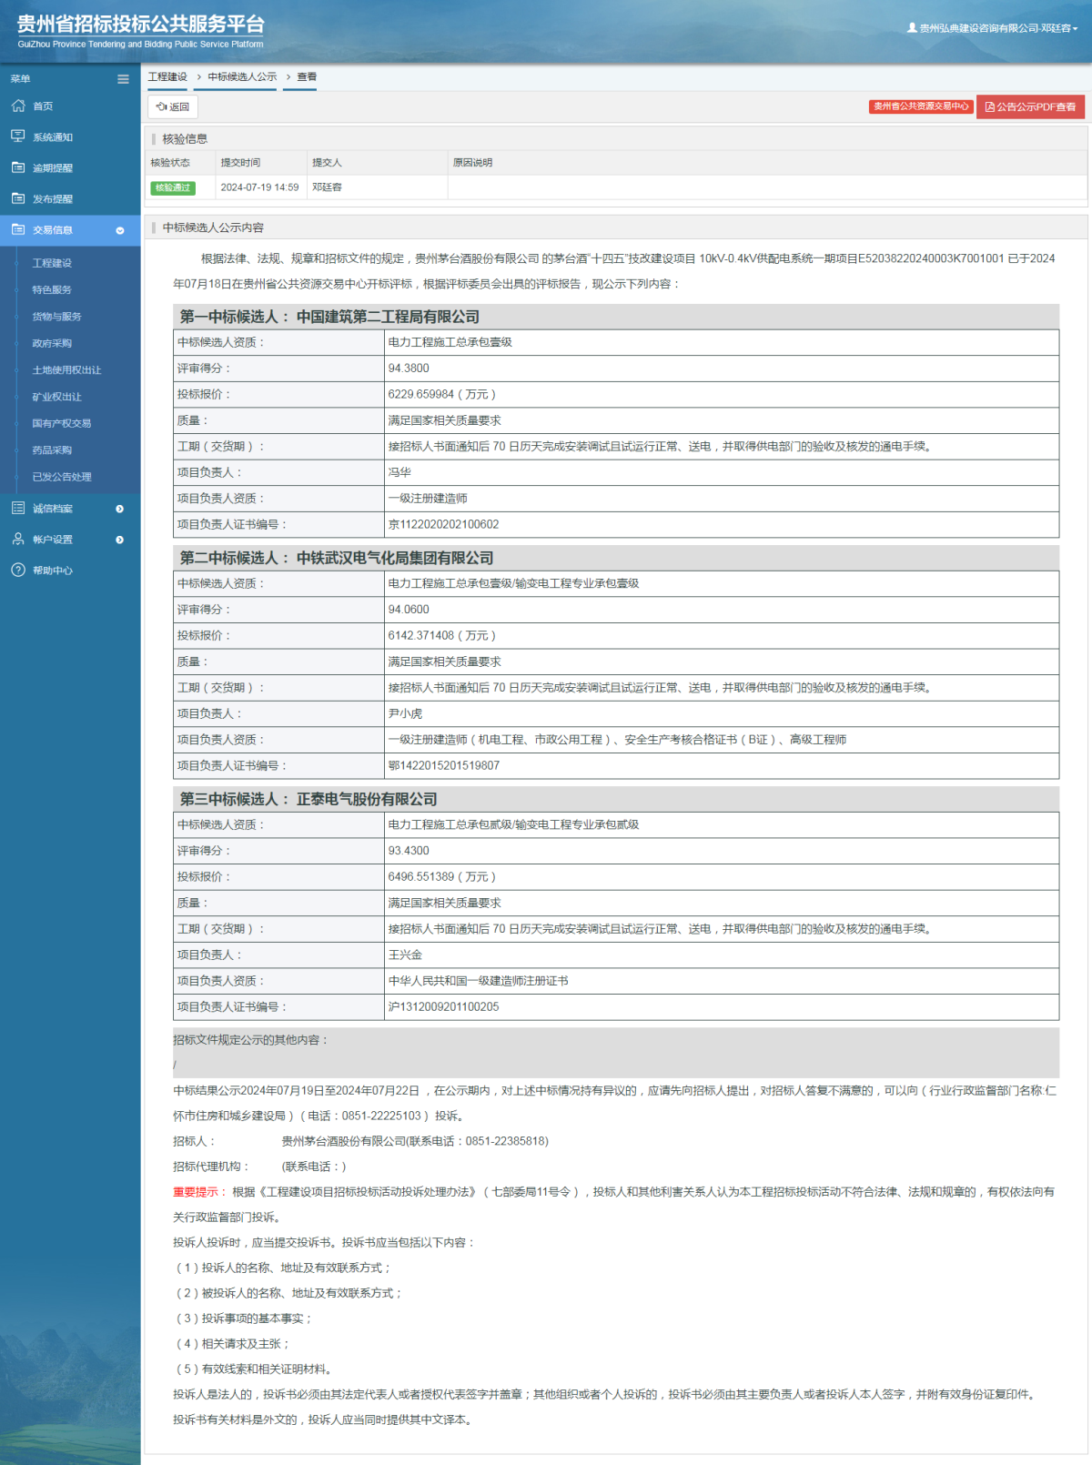The width and height of the screenshot is (1092, 1465).
Task: Click the red 重要提示 label
Action: (196, 1192)
